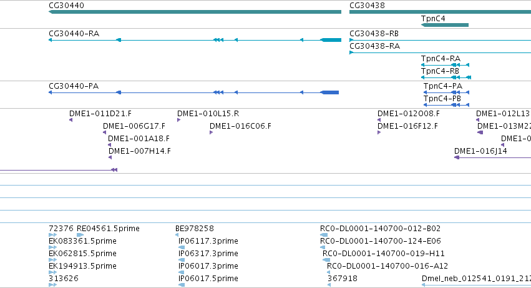This screenshot has width=531, height=288.
Task: Click the RC0-DL0001-140700-012-B02 label
Action: click(380, 229)
